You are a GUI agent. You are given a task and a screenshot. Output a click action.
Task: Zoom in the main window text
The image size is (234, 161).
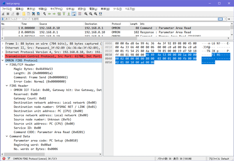[x=86, y=14]
